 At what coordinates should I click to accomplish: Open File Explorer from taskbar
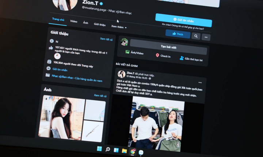pos(124,151)
